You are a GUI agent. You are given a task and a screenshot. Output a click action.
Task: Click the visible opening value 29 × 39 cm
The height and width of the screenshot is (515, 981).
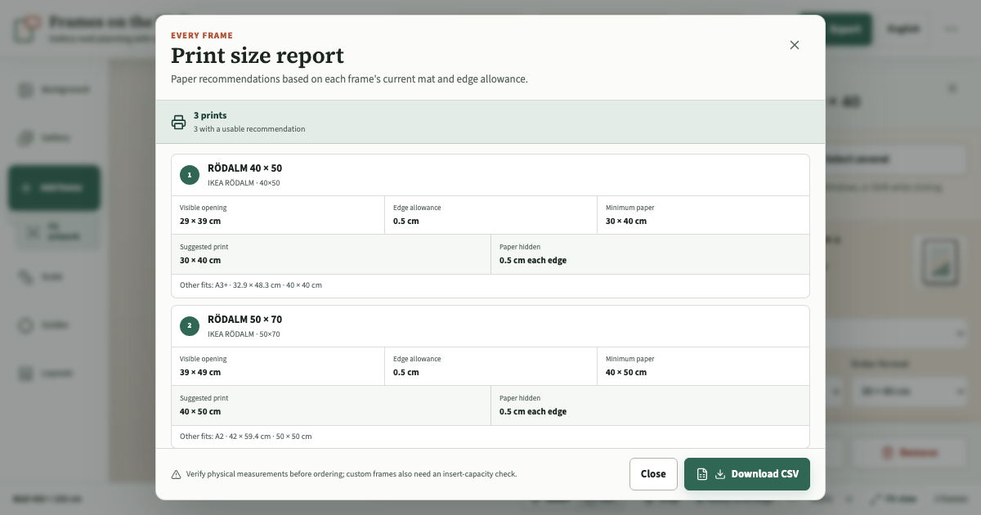pyautogui.click(x=200, y=222)
